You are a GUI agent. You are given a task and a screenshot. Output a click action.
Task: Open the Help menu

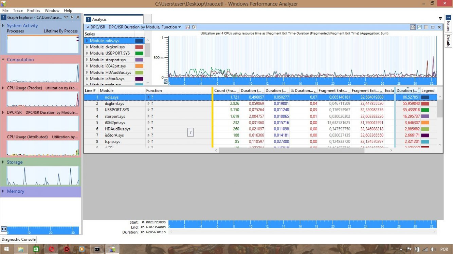[68, 10]
